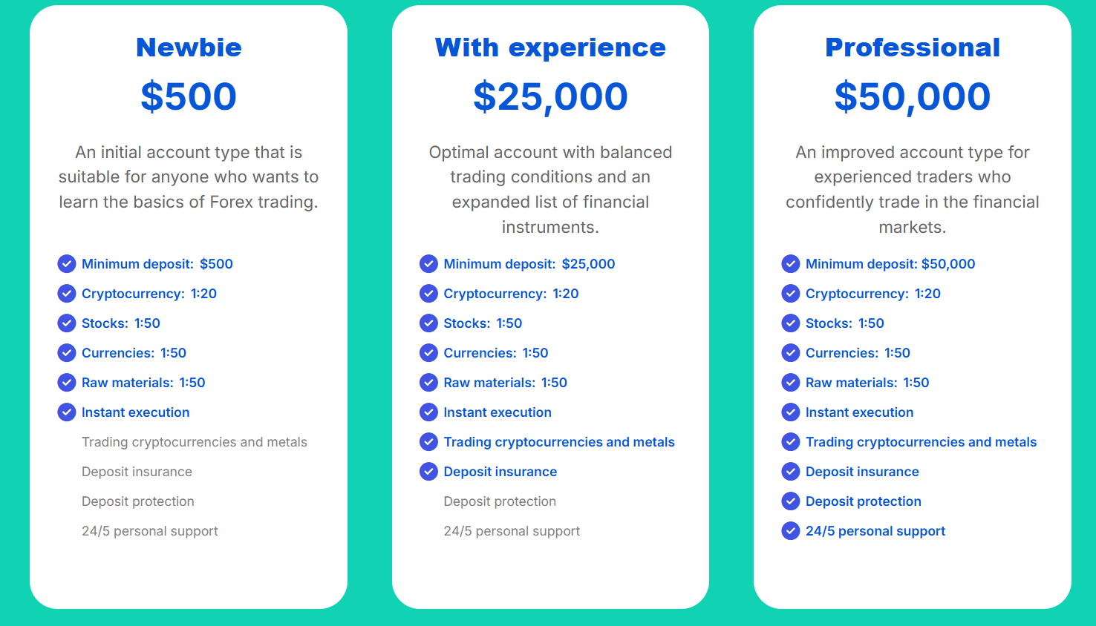The width and height of the screenshot is (1096, 626).
Task: Click checkmark next to Professional 24/5 personal support
Action: click(x=791, y=531)
